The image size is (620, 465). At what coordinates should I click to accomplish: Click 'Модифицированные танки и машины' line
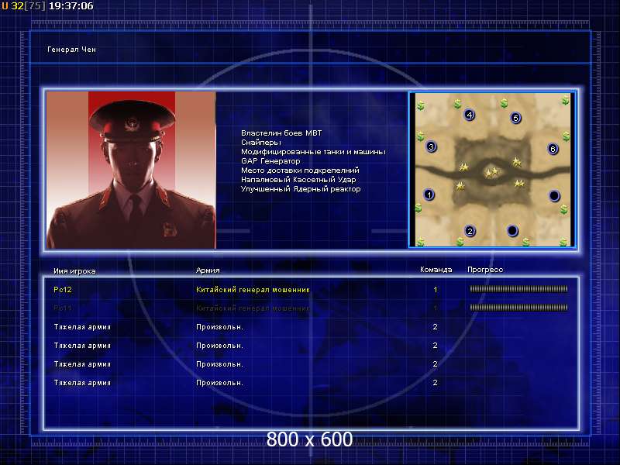tap(313, 152)
